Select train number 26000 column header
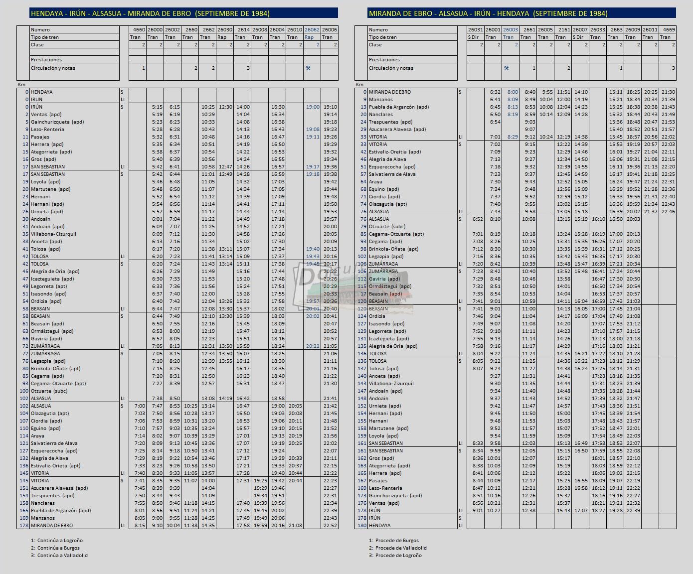Screen dimensions: 693x574 [x=155, y=30]
